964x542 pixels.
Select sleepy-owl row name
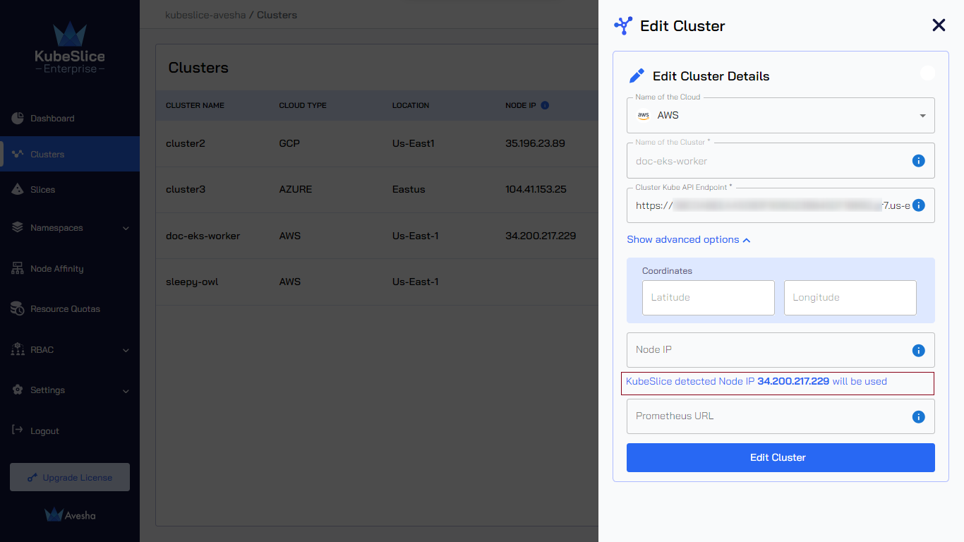pos(192,282)
